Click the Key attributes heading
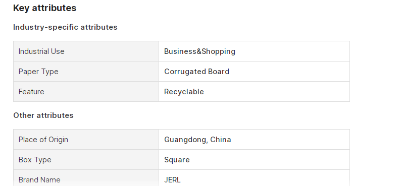Screen dimensions: 403x186 (x=44, y=8)
